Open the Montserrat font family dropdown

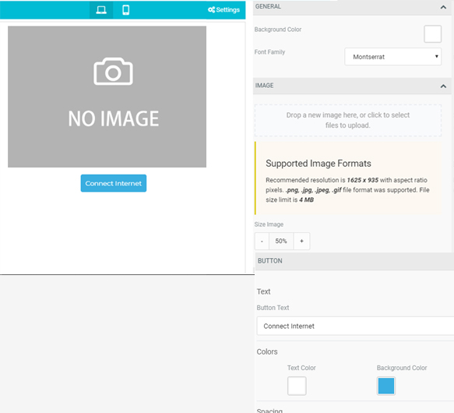point(393,57)
